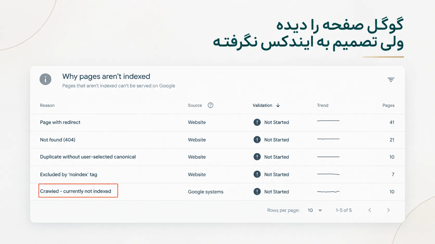Viewport: 435px width, 244px height.
Task: Click trend sparkline for Page with redirect
Action: 328,121
